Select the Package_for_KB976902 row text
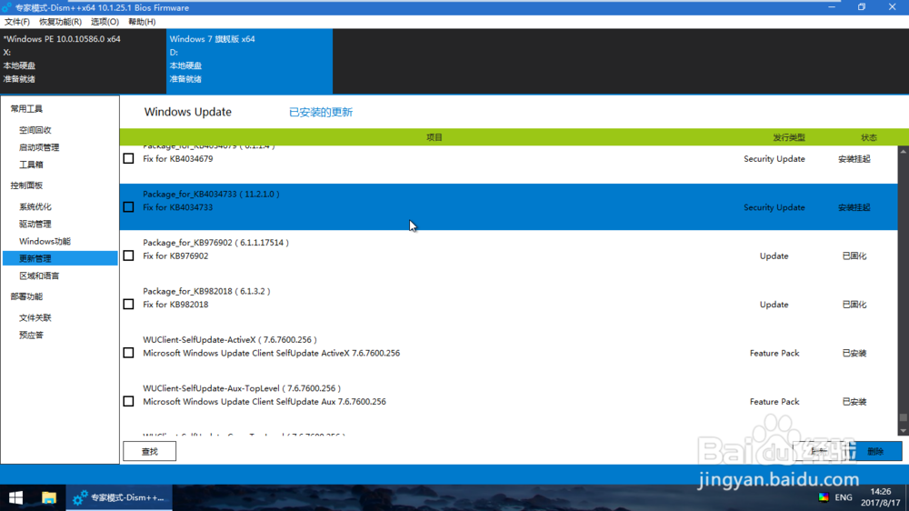The width and height of the screenshot is (909, 511). (215, 243)
